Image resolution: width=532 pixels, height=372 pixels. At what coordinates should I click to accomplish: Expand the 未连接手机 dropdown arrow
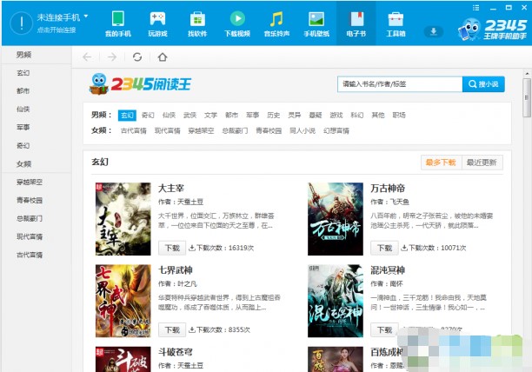(86, 16)
